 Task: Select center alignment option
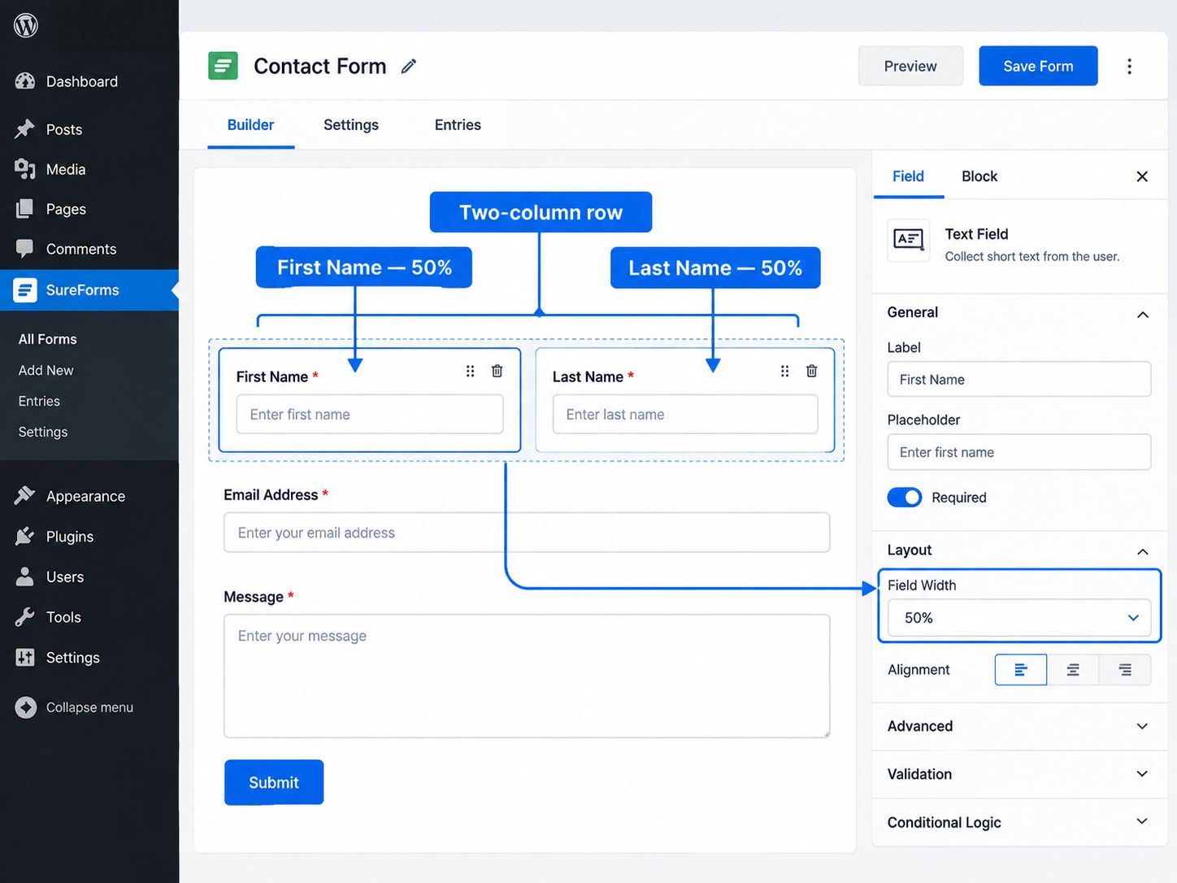tap(1073, 670)
